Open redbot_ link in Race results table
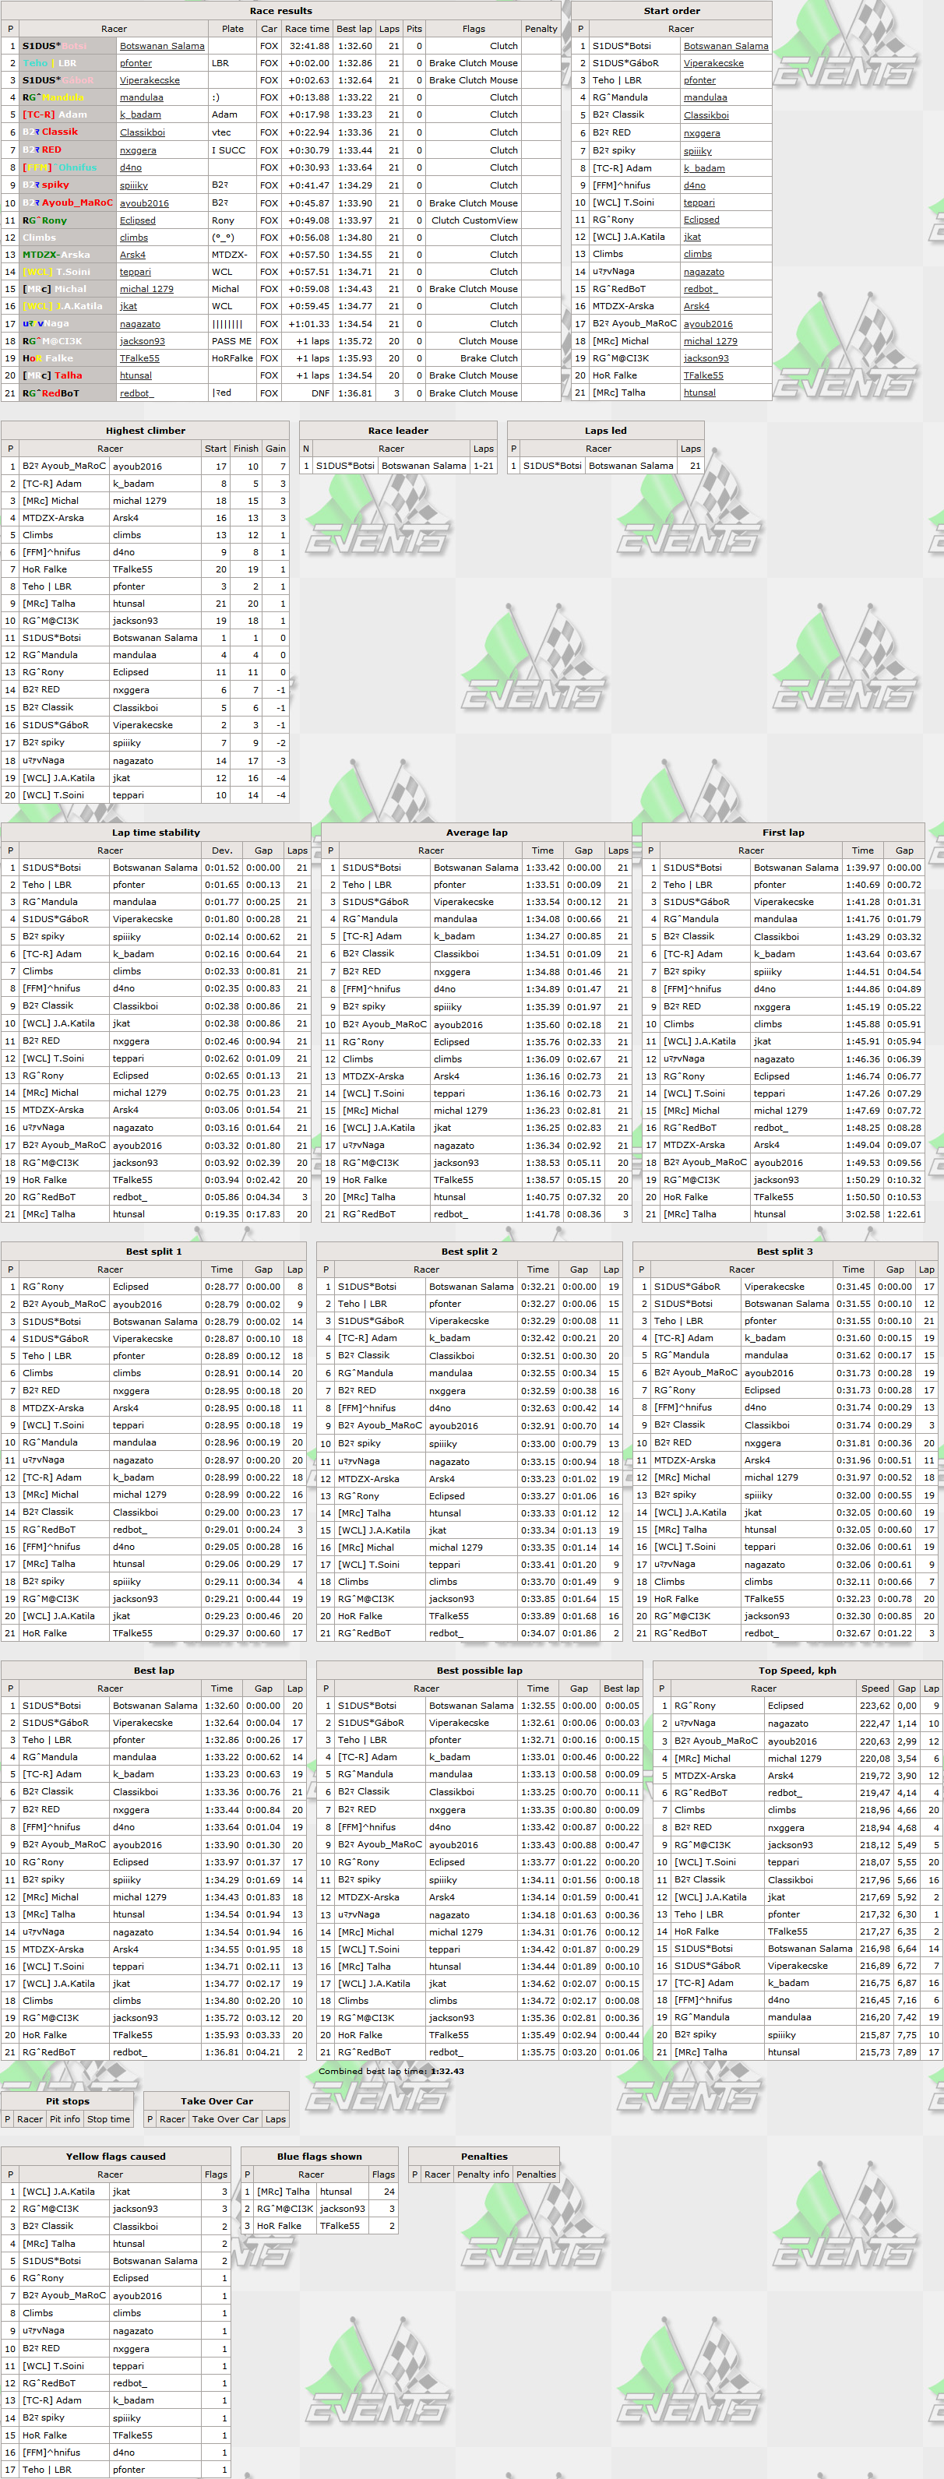Screen dimensions: 944x2479 click(x=136, y=393)
